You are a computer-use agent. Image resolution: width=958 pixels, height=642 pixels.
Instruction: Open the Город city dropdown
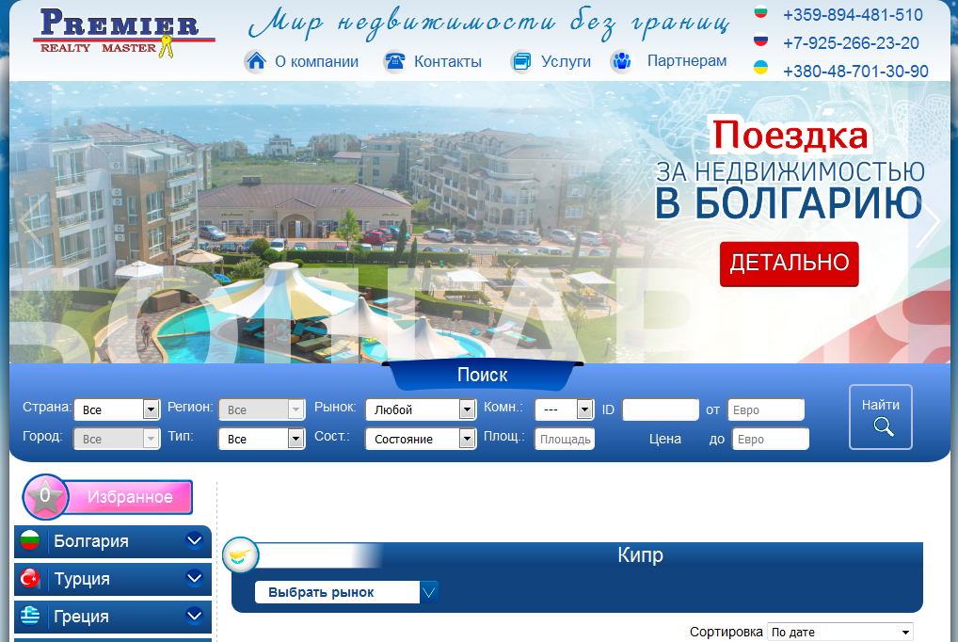[117, 439]
